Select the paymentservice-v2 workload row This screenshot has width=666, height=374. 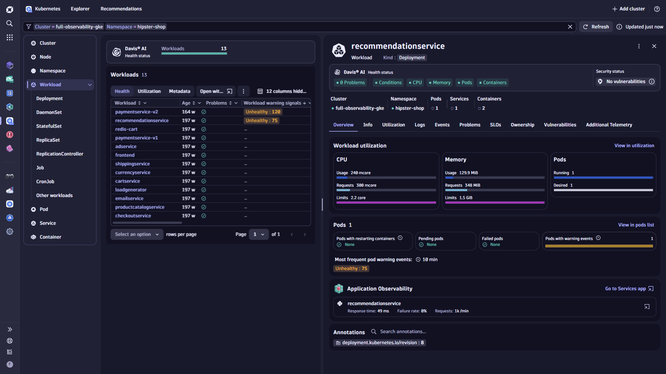[x=211, y=112]
